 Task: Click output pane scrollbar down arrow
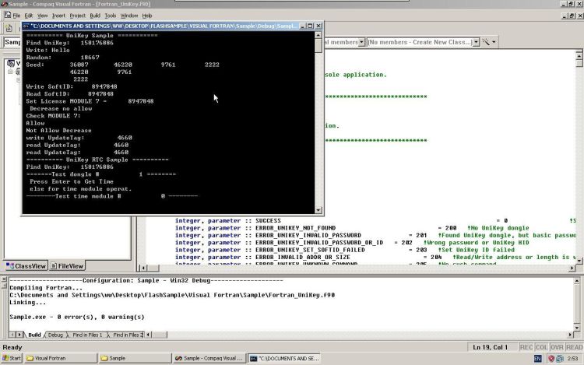(577, 328)
